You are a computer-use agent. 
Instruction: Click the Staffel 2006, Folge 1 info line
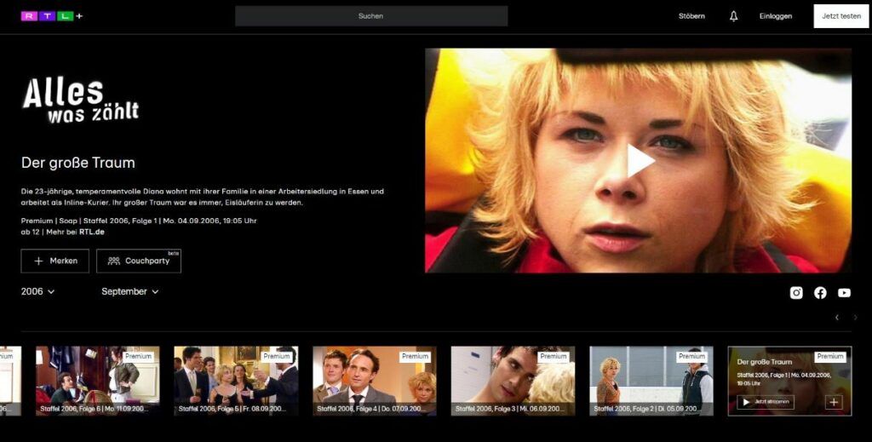point(139,221)
